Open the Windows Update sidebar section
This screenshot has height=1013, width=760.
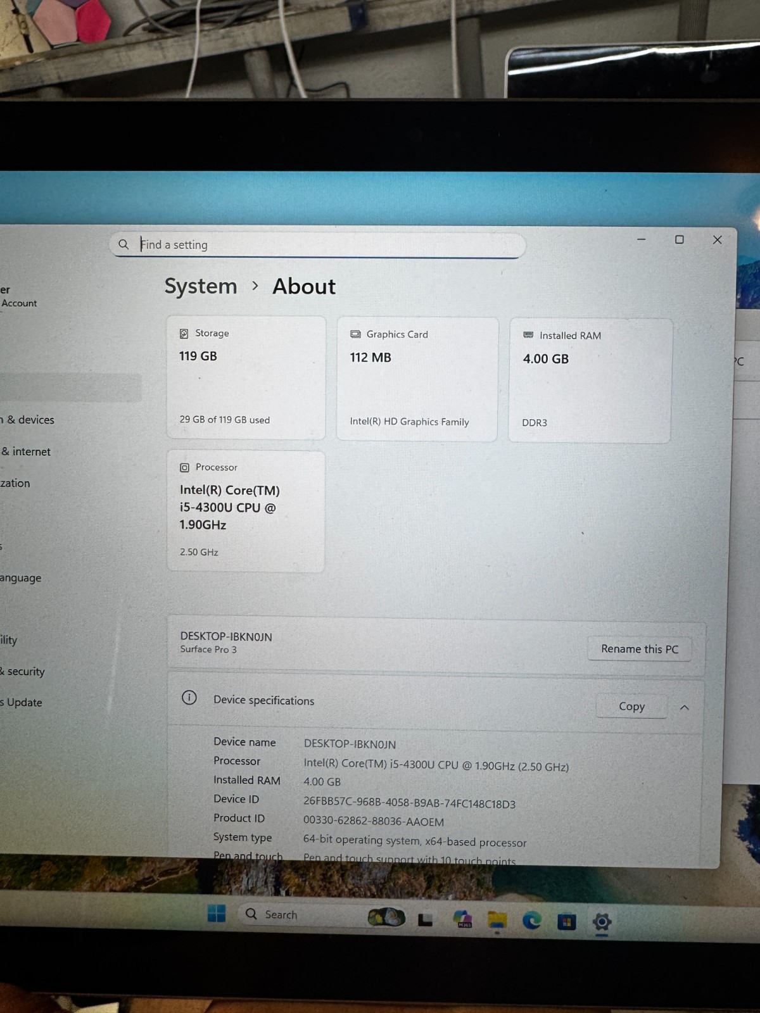tap(22, 702)
